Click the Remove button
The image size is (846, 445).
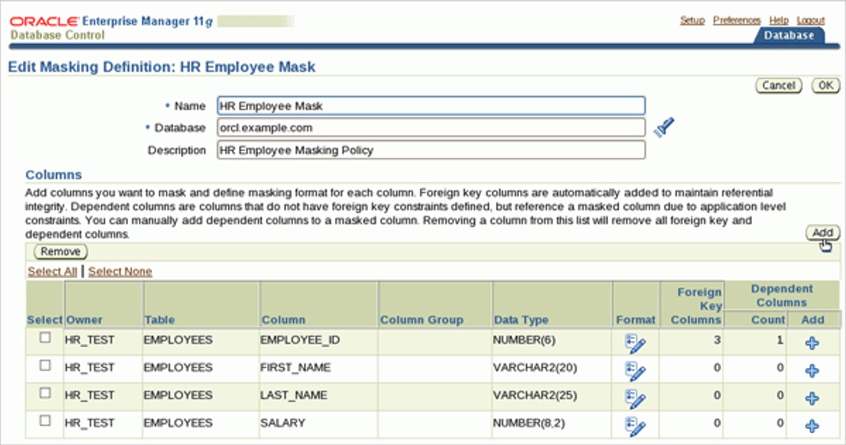[60, 252]
